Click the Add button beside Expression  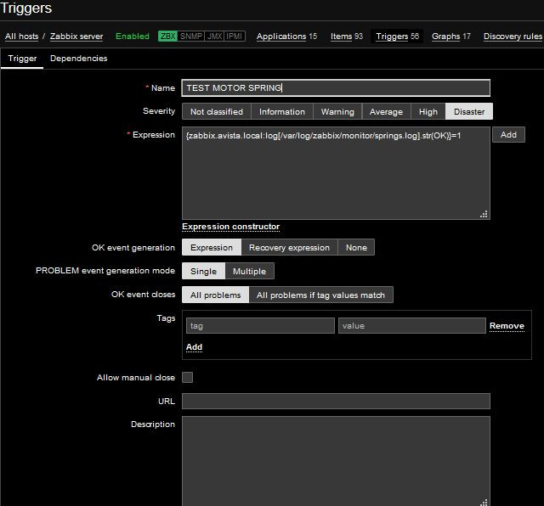click(x=508, y=135)
